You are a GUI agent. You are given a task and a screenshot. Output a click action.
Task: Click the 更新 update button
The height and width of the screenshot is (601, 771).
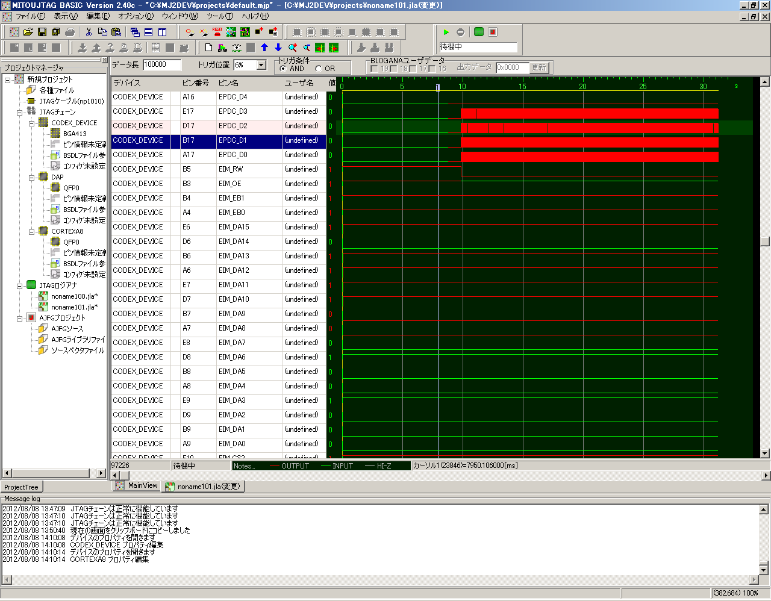click(x=538, y=67)
